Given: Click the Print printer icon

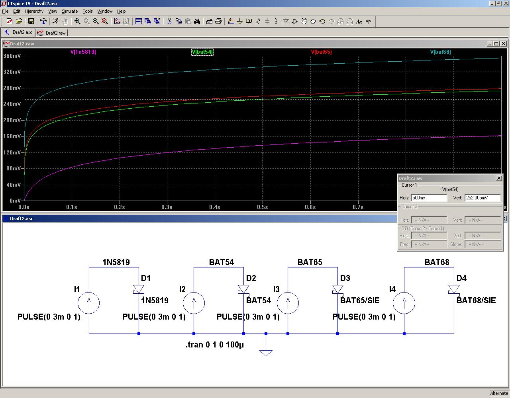Looking at the screenshot, I should click(218, 21).
